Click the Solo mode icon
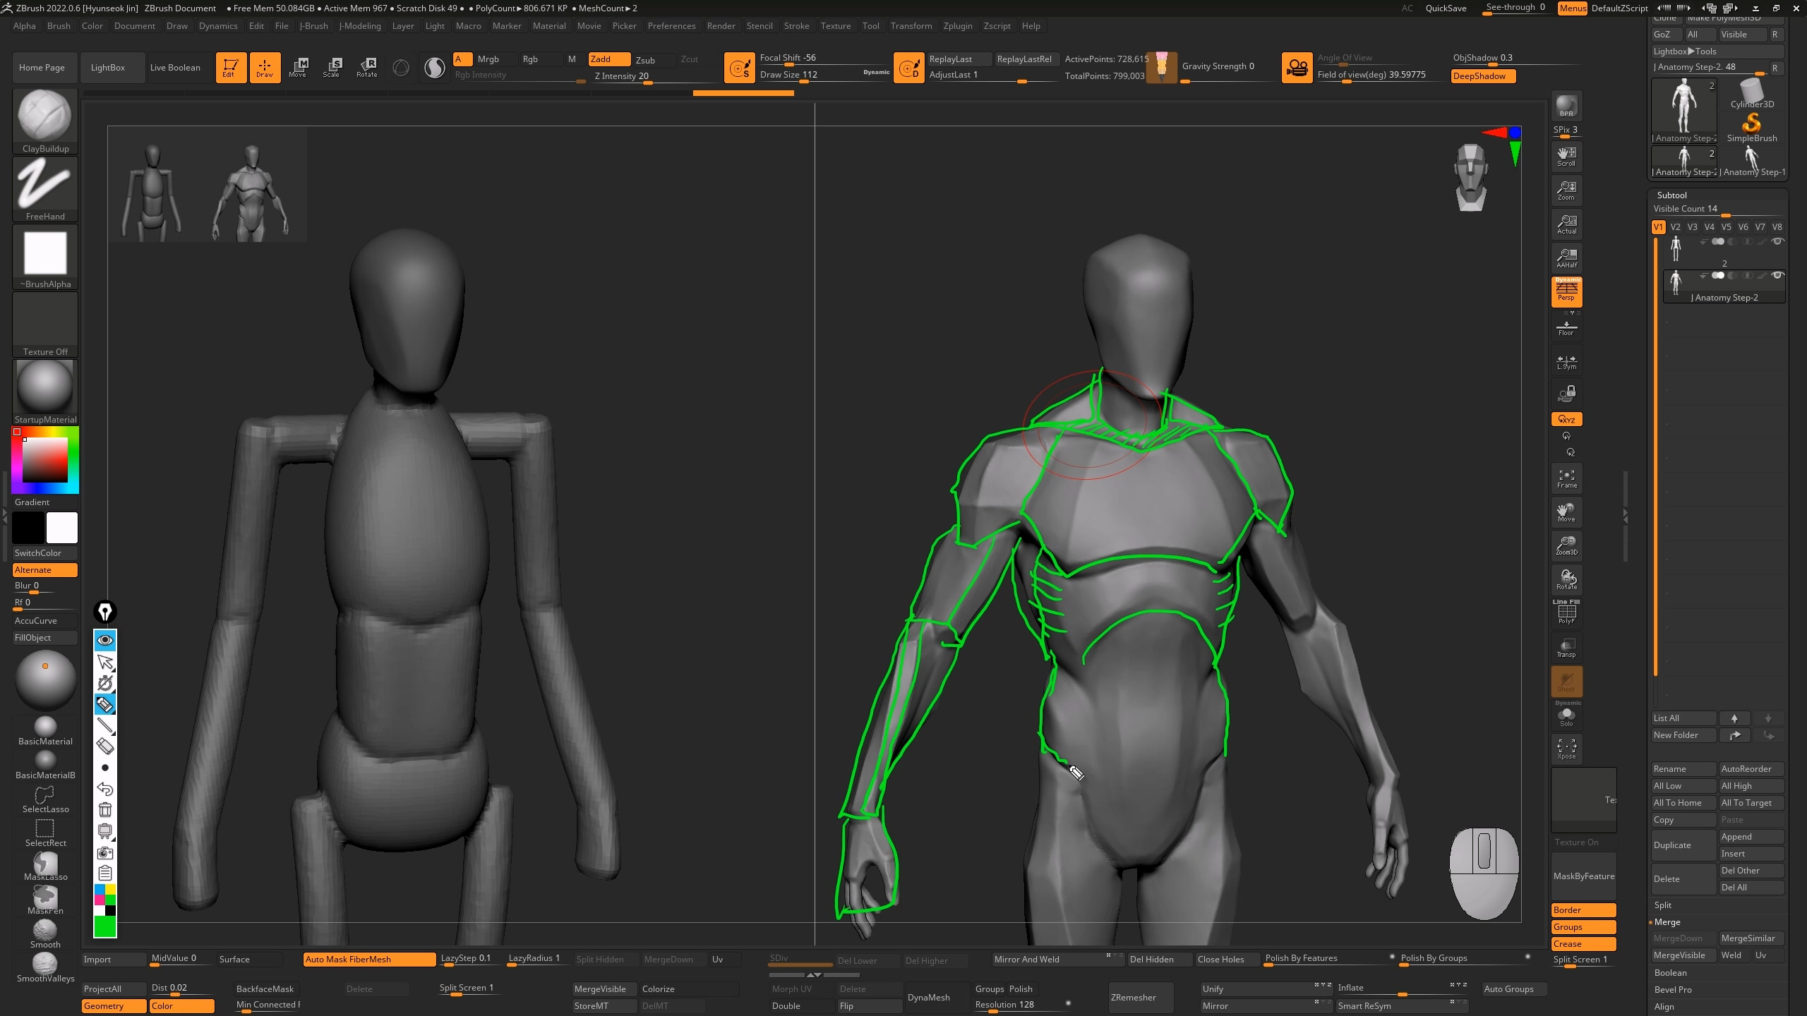Viewport: 1807px width, 1016px height. (1566, 716)
